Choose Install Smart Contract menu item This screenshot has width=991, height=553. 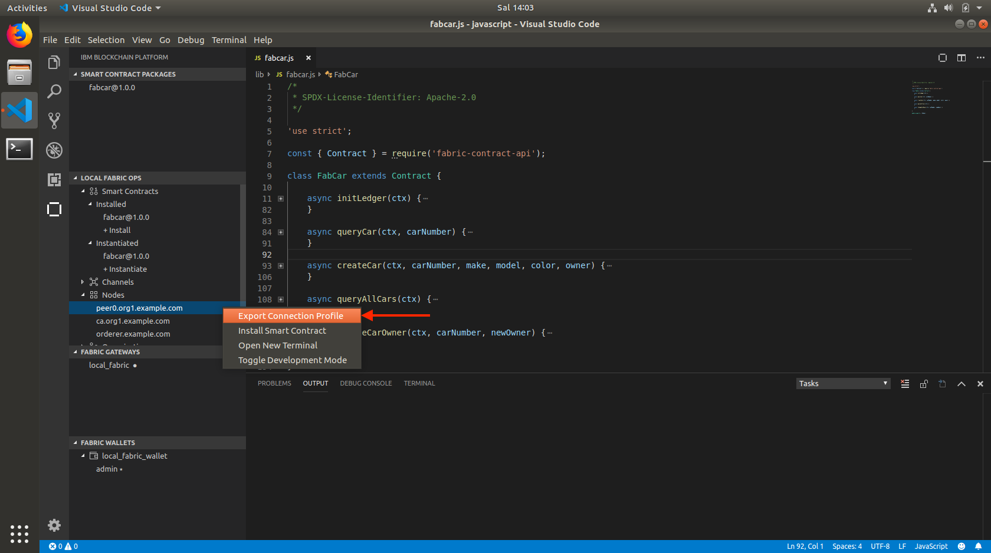point(291,331)
